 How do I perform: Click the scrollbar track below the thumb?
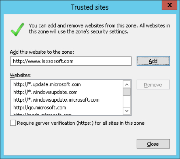pos(127,101)
